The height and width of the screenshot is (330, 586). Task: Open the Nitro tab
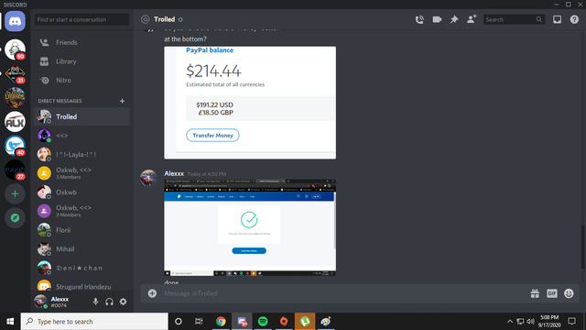point(81,81)
